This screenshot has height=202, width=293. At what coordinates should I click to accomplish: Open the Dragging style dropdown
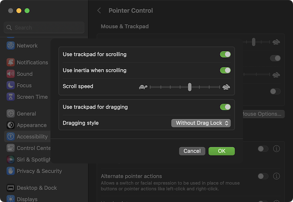point(201,123)
